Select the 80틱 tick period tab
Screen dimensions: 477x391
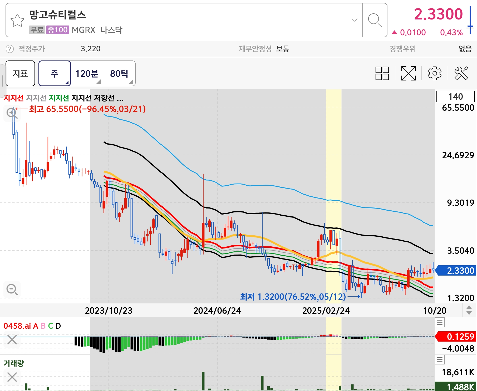pyautogui.click(x=119, y=74)
